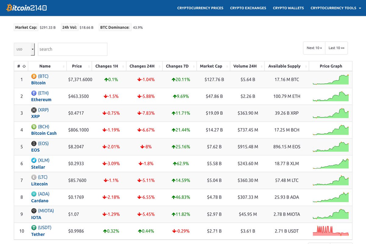
Task: Jump to the Last 10 page
Action: pyautogui.click(x=336, y=48)
